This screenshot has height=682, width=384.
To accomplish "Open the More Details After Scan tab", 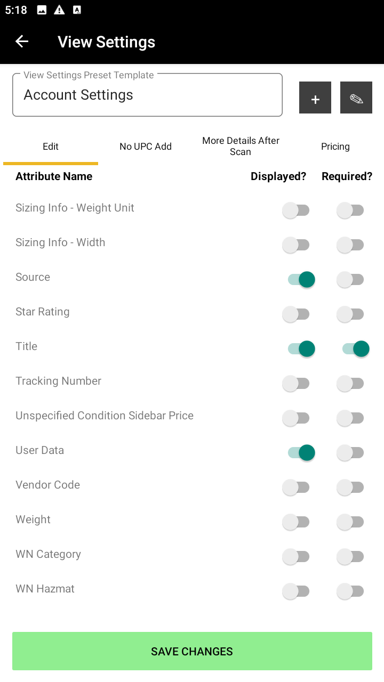I will tap(241, 147).
